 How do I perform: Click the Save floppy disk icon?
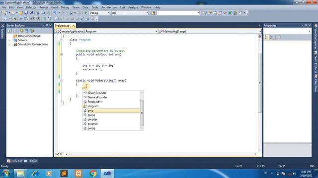[26, 13]
